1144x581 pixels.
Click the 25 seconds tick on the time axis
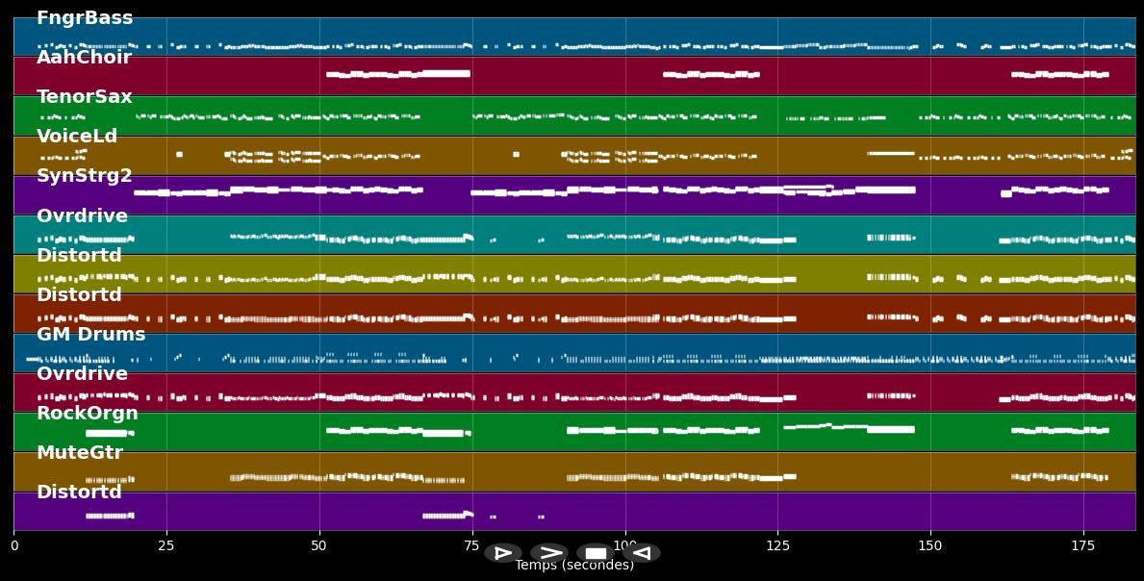pyautogui.click(x=166, y=545)
